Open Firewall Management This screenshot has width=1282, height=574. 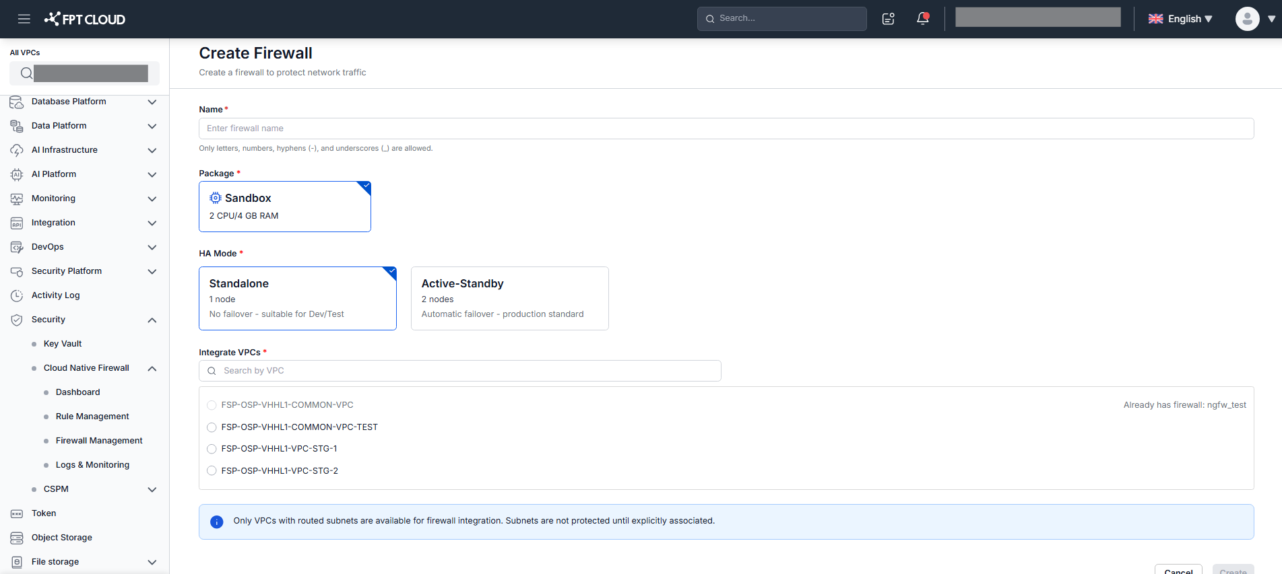pos(99,441)
